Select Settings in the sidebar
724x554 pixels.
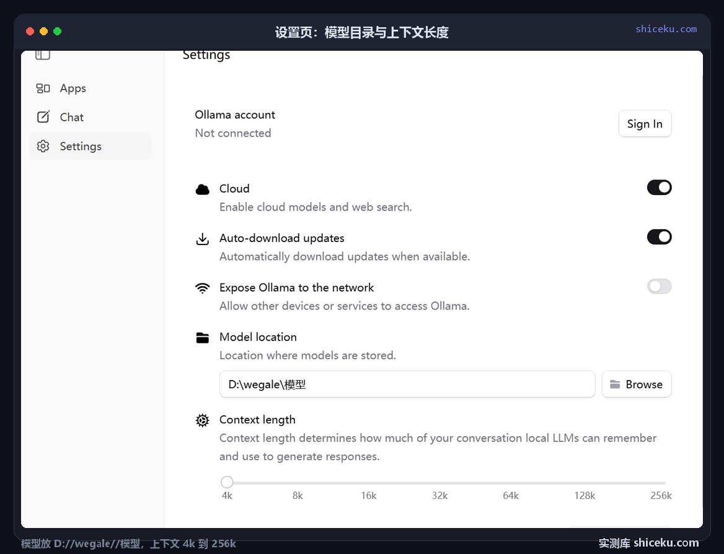[90, 146]
